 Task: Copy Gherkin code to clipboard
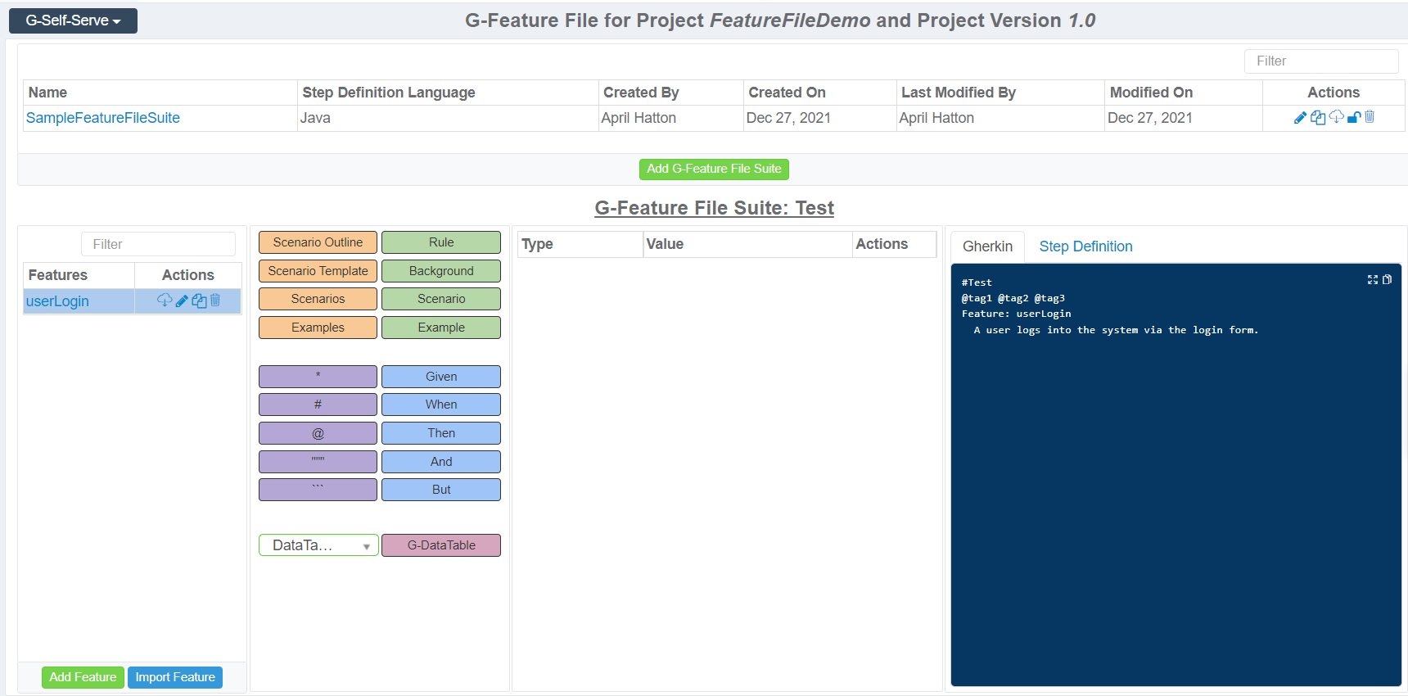click(x=1387, y=279)
